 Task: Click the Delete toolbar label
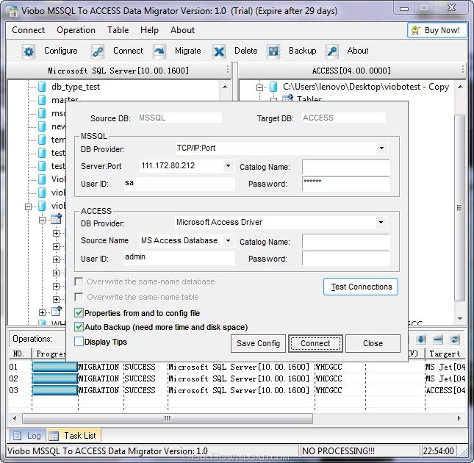(246, 51)
